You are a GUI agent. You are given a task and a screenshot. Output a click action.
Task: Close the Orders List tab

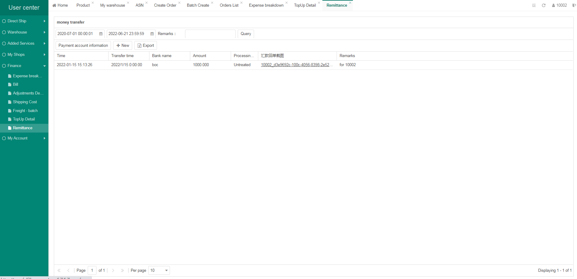coord(241,3)
